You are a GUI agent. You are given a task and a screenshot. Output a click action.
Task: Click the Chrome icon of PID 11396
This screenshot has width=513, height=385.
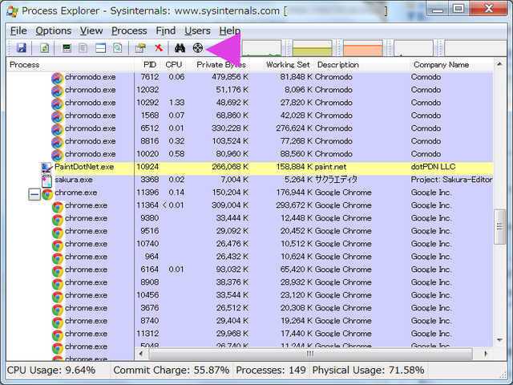[x=47, y=194]
